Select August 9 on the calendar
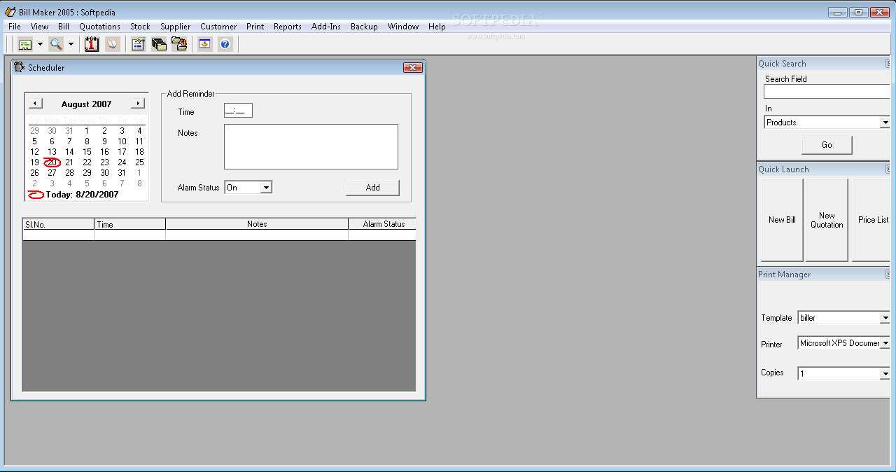The height and width of the screenshot is (472, 896). pos(104,141)
